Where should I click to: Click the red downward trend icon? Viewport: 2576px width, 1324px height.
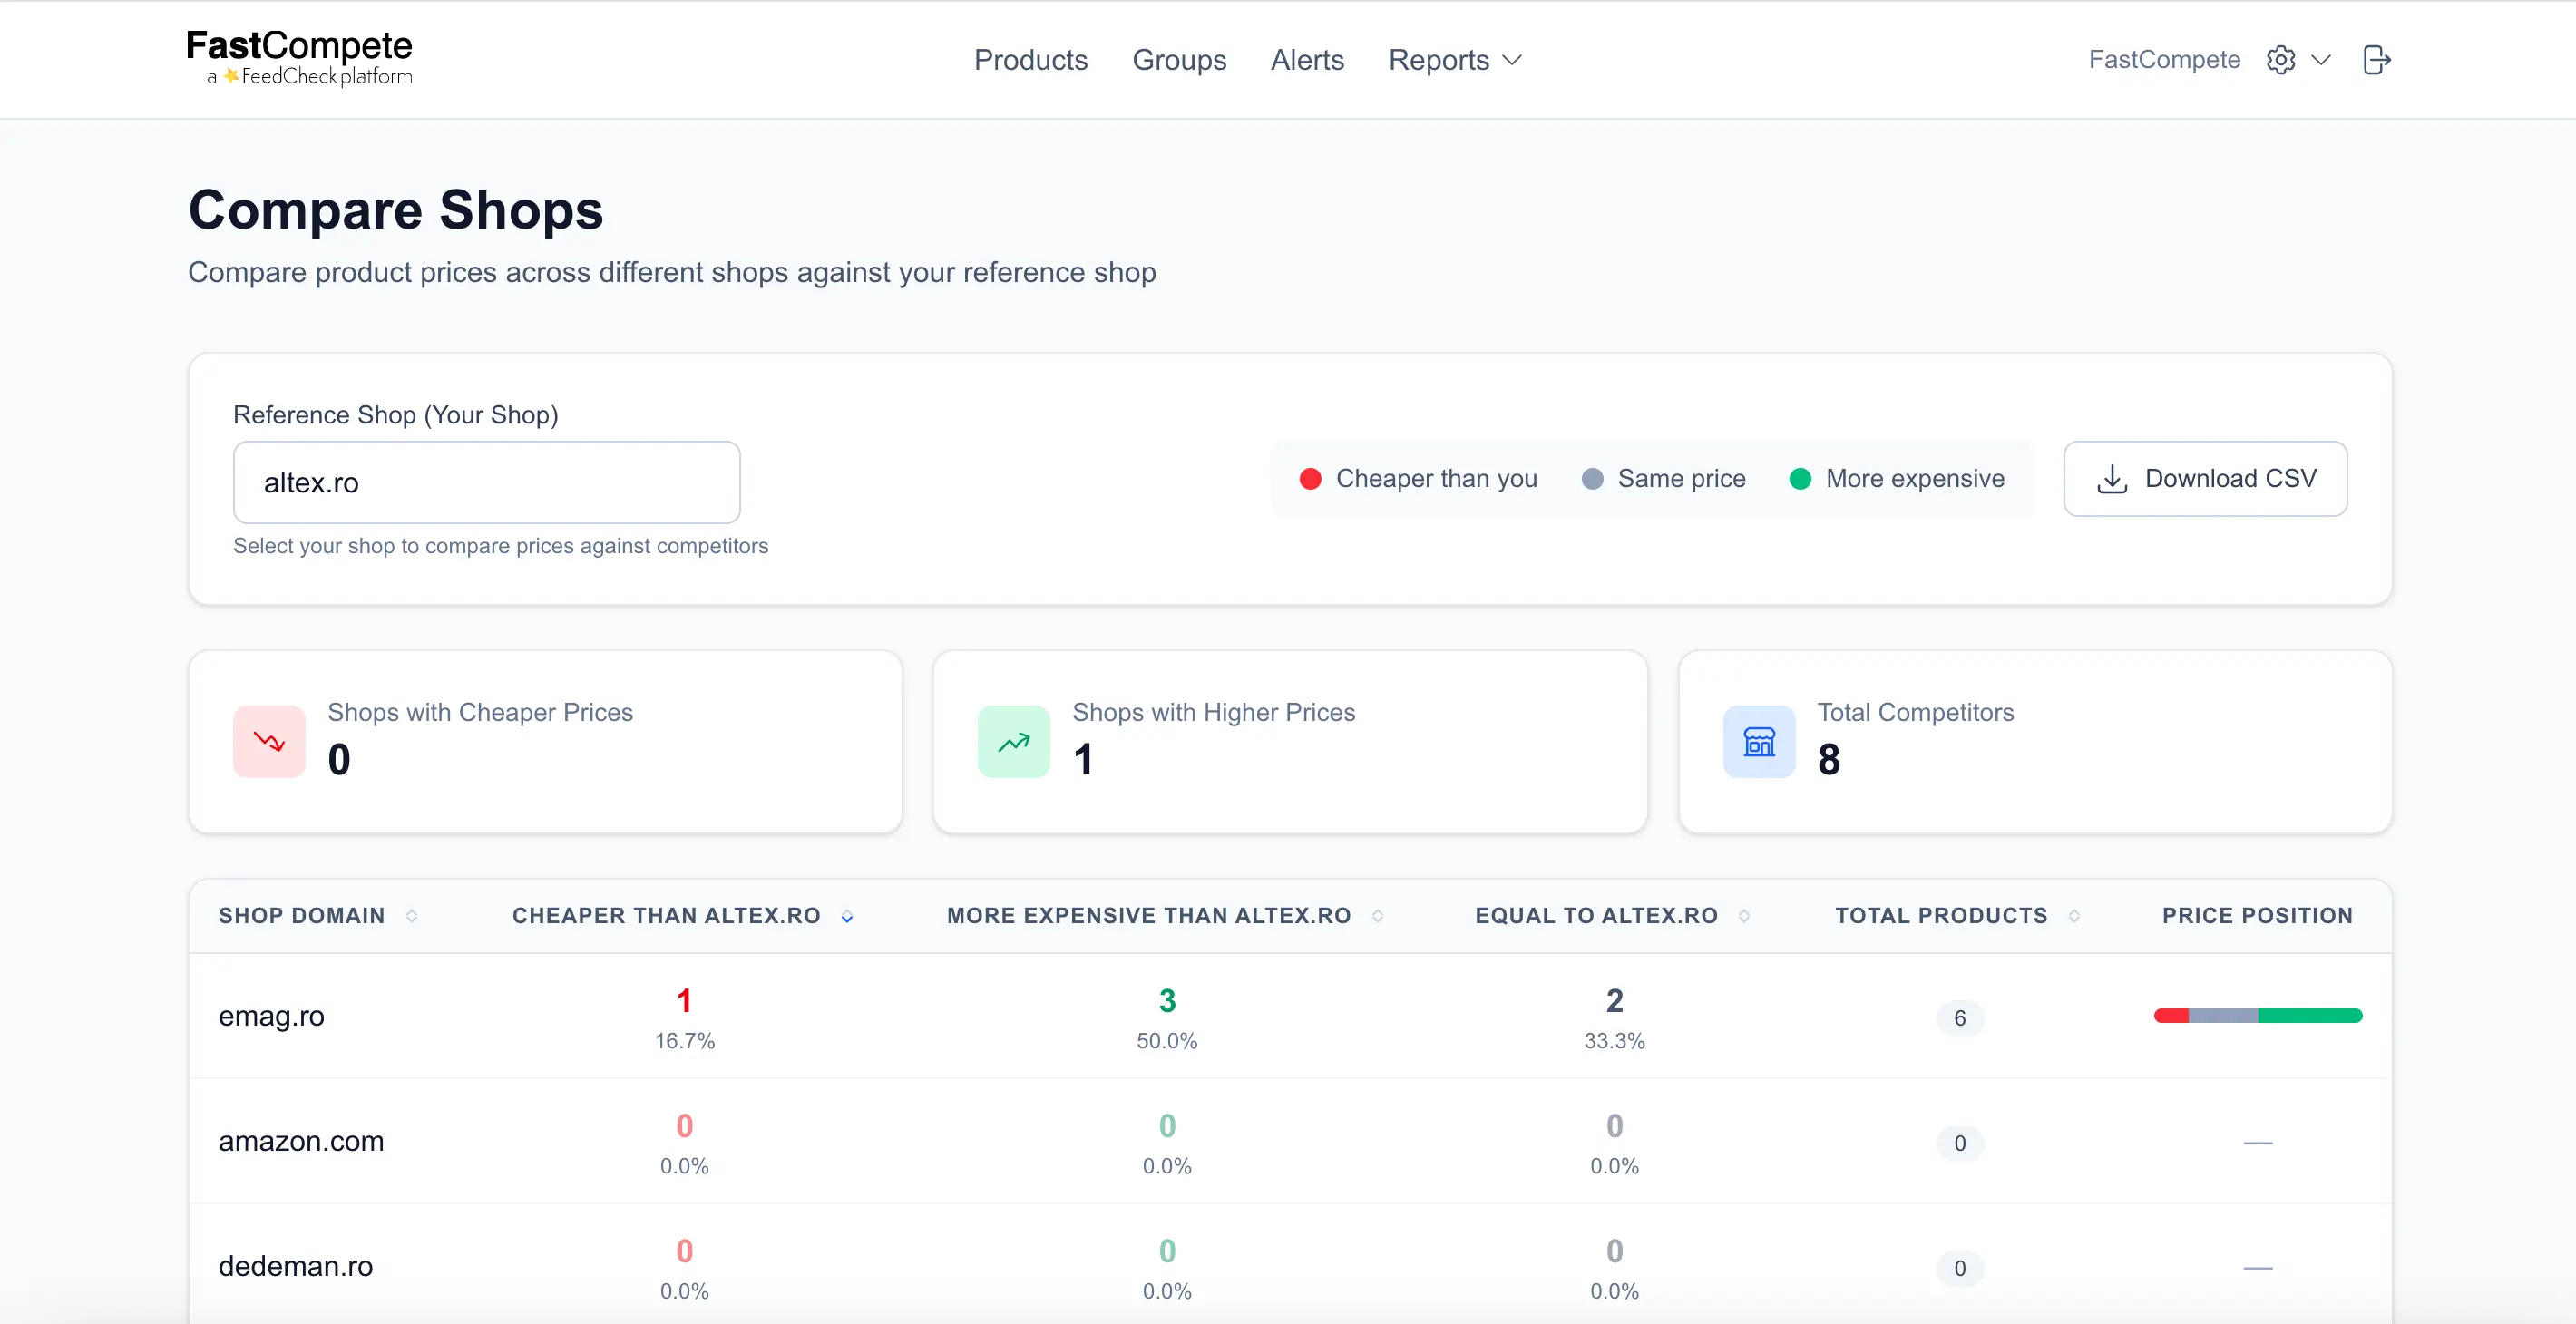269,742
